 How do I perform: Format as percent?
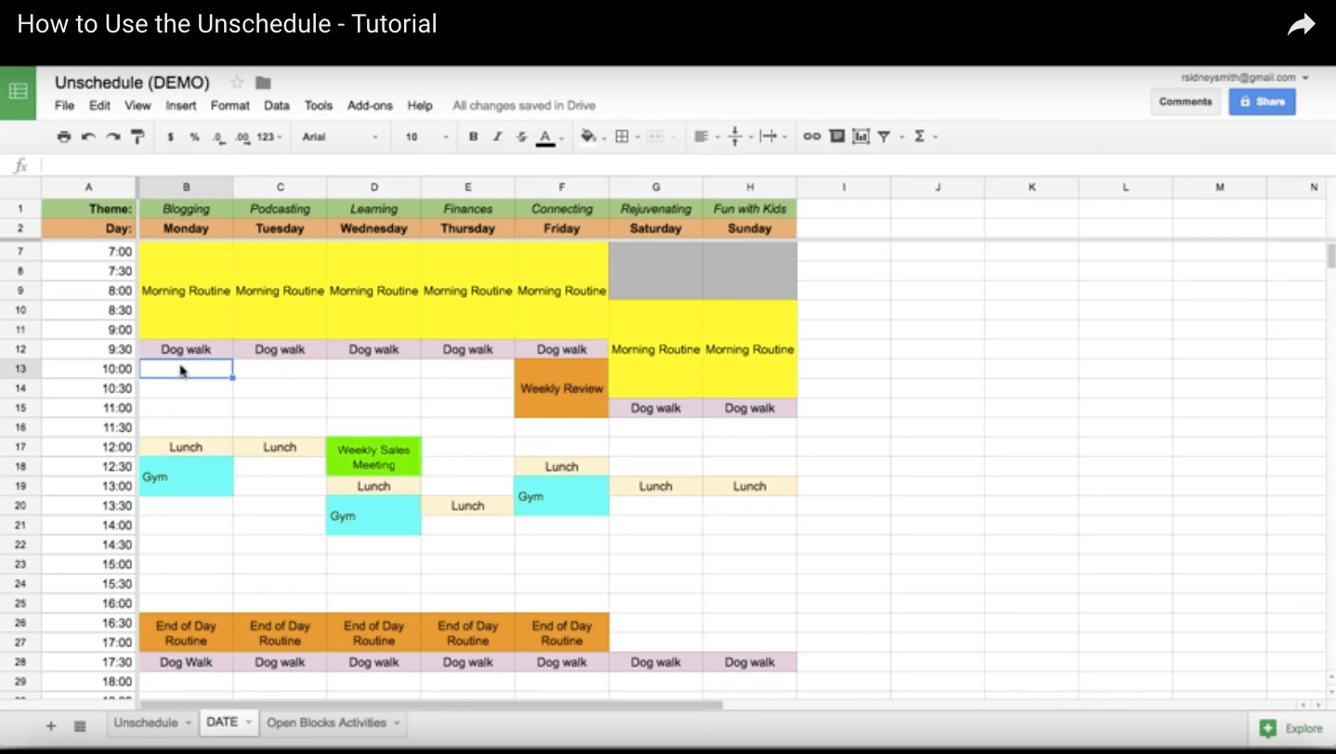(x=194, y=136)
